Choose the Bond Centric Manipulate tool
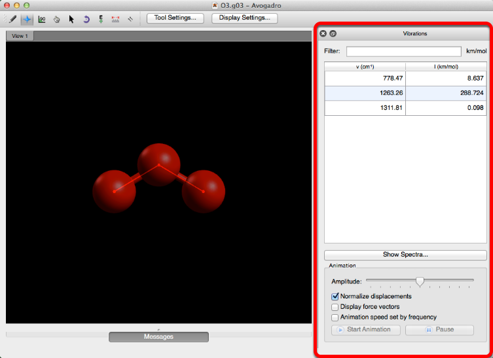493x358 pixels. pyautogui.click(x=42, y=19)
